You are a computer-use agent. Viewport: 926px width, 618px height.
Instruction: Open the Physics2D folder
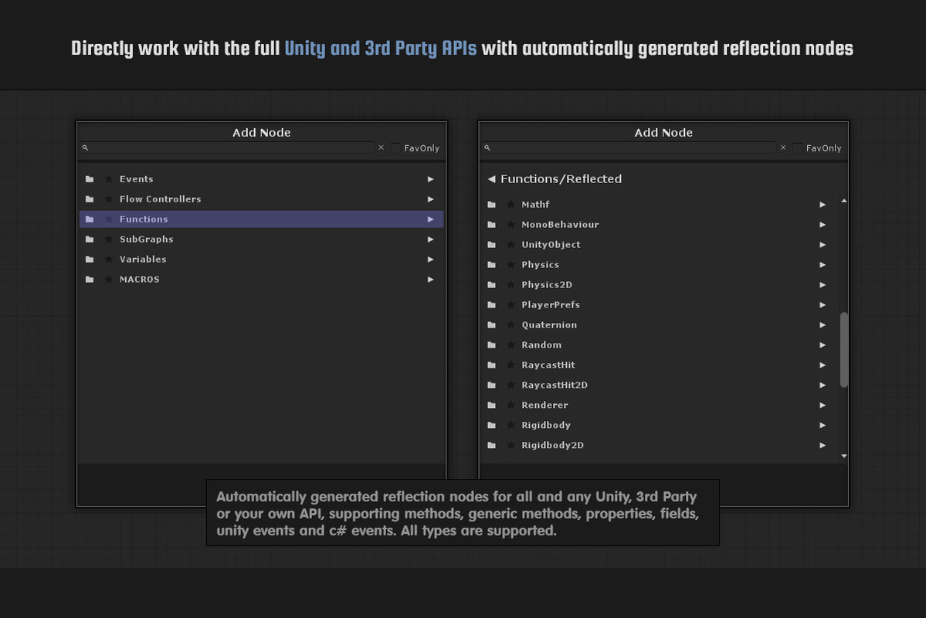659,285
